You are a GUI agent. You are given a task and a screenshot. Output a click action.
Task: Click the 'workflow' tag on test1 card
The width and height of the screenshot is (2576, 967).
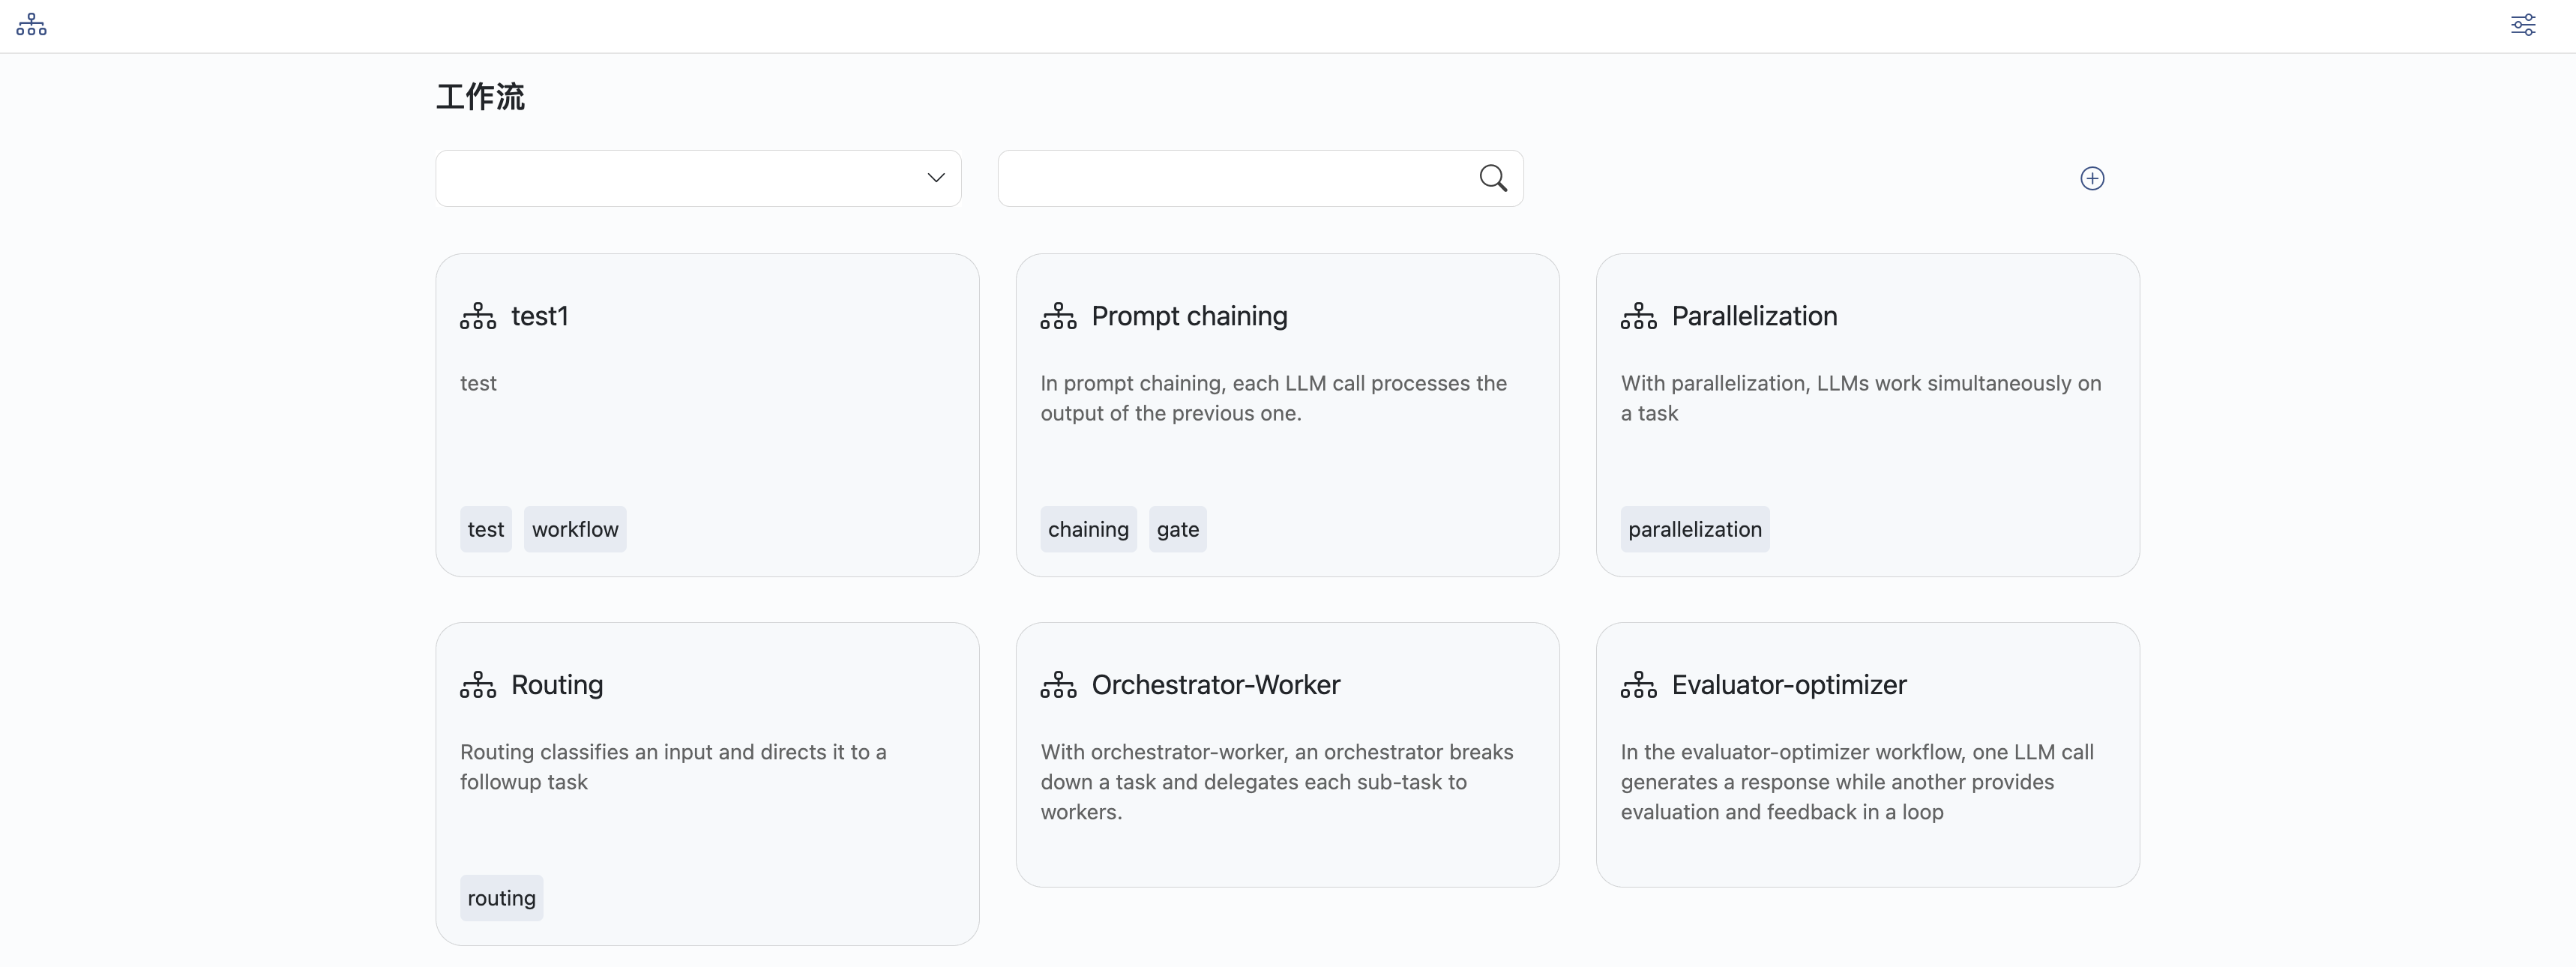(575, 529)
